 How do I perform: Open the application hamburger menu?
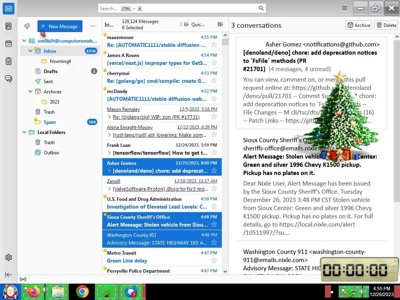pyautogui.click(x=345, y=8)
